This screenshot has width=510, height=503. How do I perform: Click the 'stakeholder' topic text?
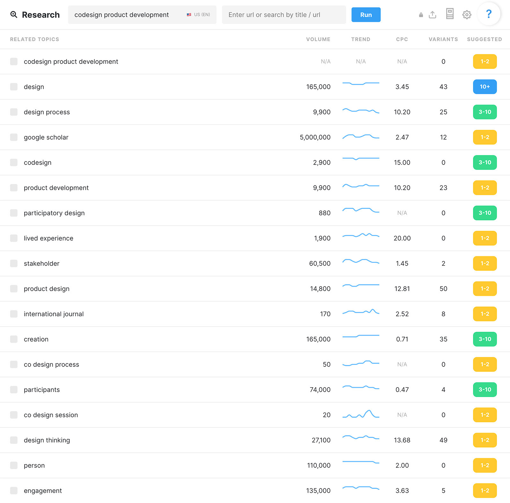(x=41, y=263)
